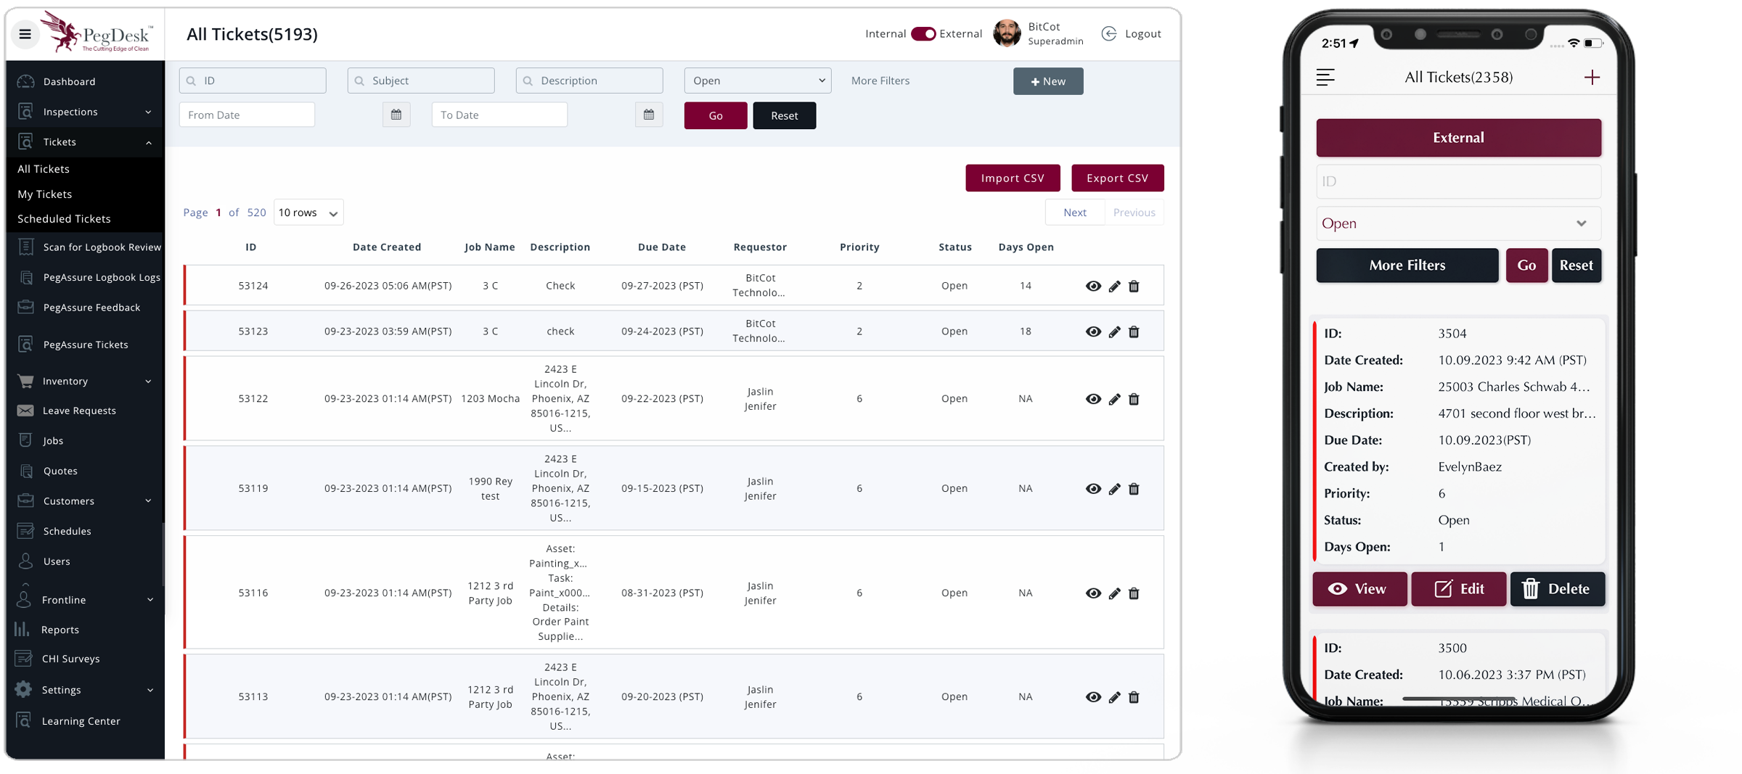Viewport: 1742px width, 774px height.
Task: Click the Logout icon in header
Action: tap(1109, 34)
